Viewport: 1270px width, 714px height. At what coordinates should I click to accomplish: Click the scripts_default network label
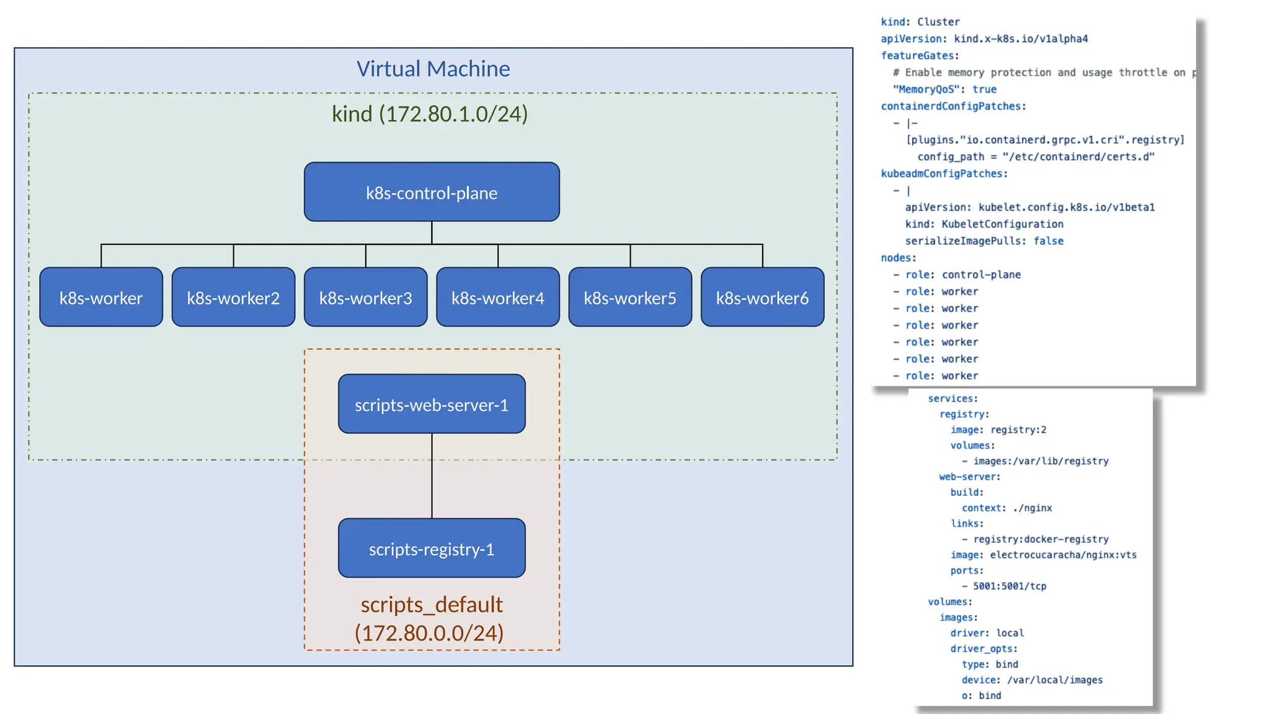[x=432, y=604]
